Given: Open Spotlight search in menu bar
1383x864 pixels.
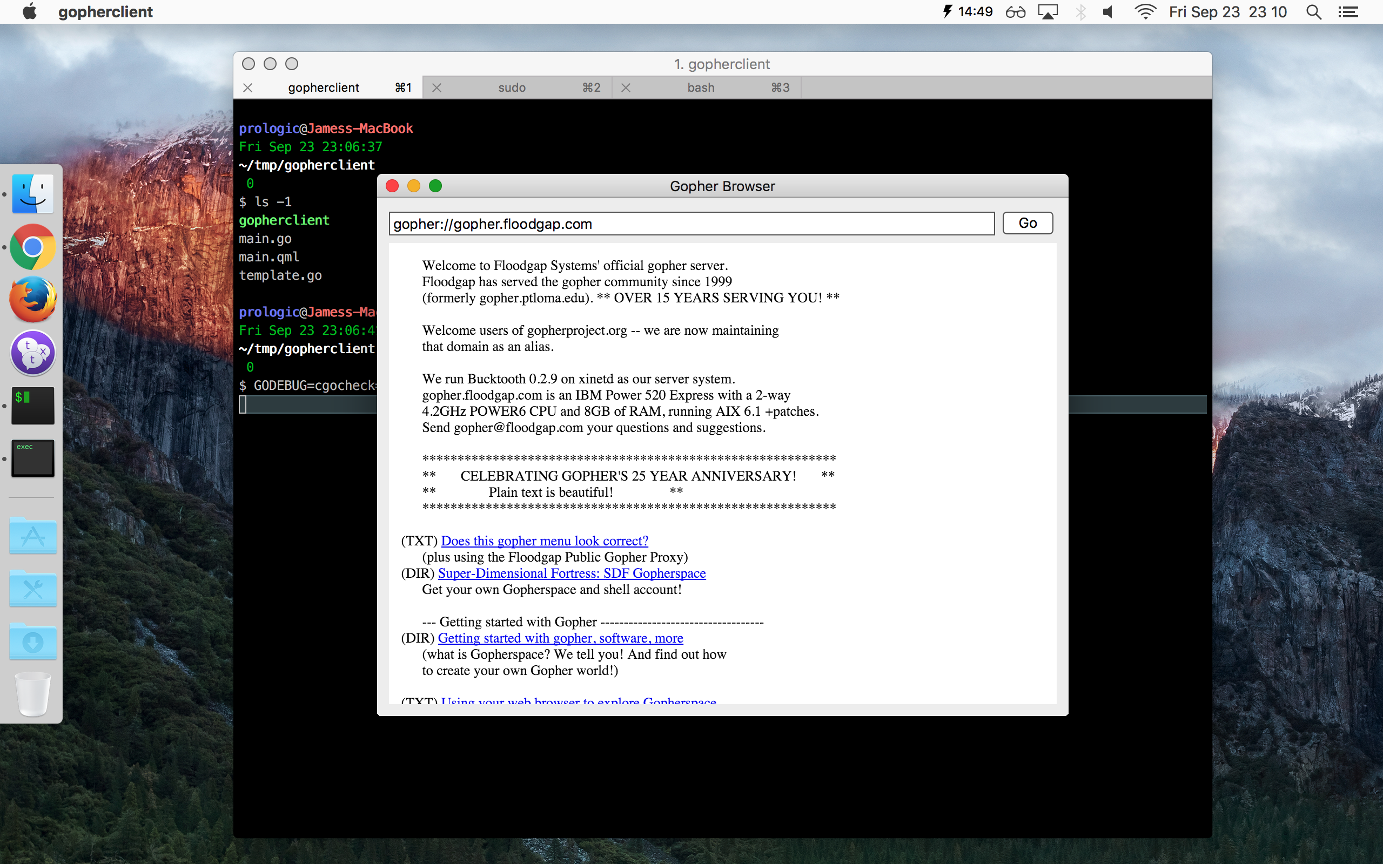Looking at the screenshot, I should [x=1314, y=12].
